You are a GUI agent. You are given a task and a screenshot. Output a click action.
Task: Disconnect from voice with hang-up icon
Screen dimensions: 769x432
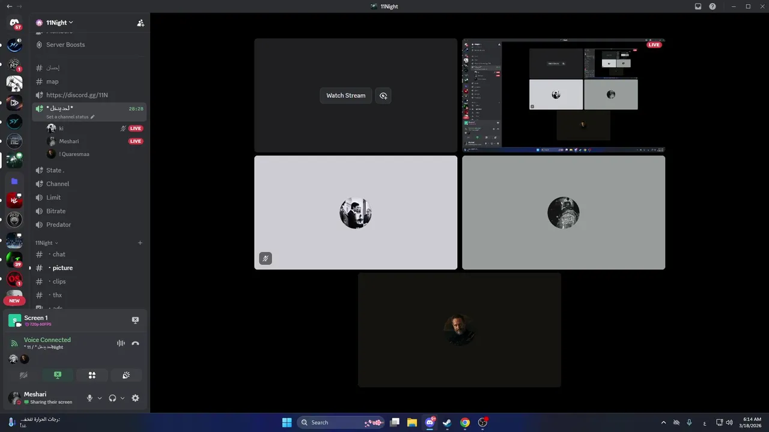(x=135, y=343)
